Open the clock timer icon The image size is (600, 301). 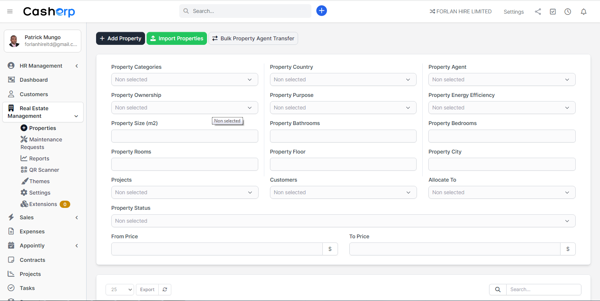[x=567, y=12]
